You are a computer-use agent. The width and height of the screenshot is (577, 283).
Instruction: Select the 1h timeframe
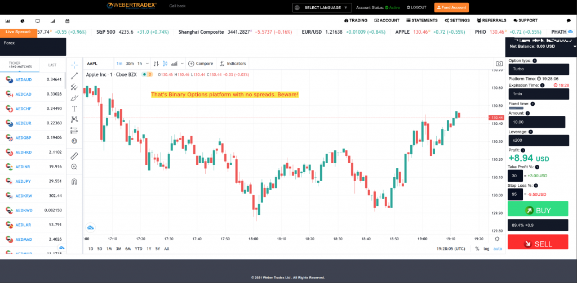[140, 64]
